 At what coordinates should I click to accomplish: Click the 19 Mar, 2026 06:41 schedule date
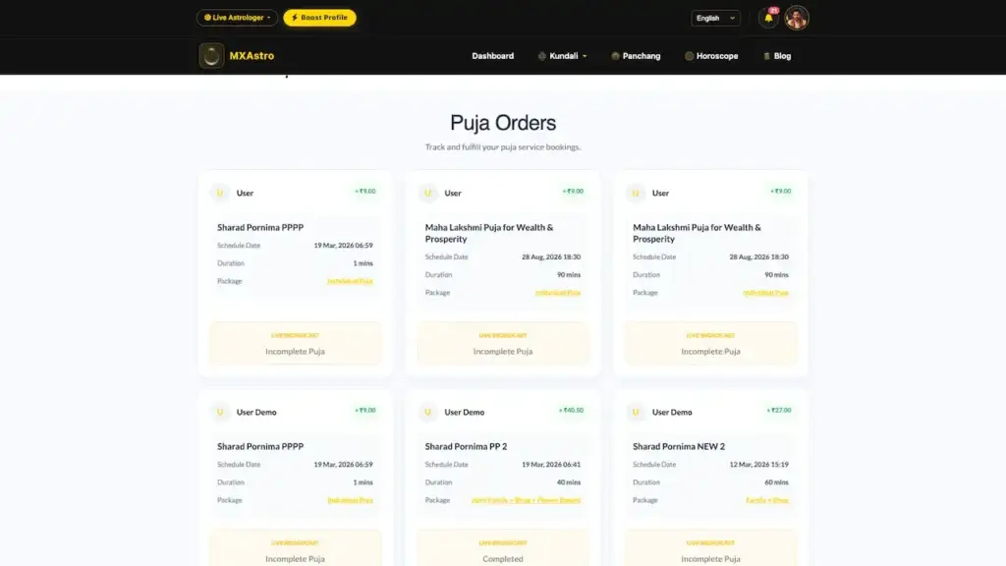(x=550, y=464)
